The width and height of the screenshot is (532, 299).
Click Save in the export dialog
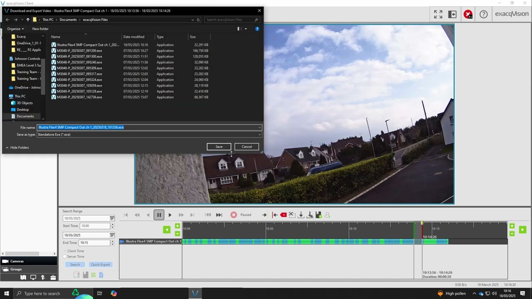(x=219, y=147)
